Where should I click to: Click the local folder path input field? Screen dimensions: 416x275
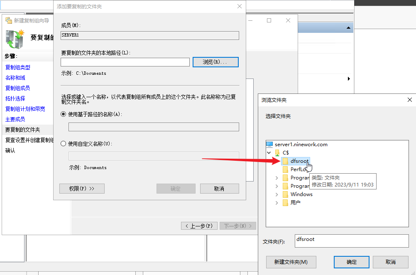pos(125,62)
